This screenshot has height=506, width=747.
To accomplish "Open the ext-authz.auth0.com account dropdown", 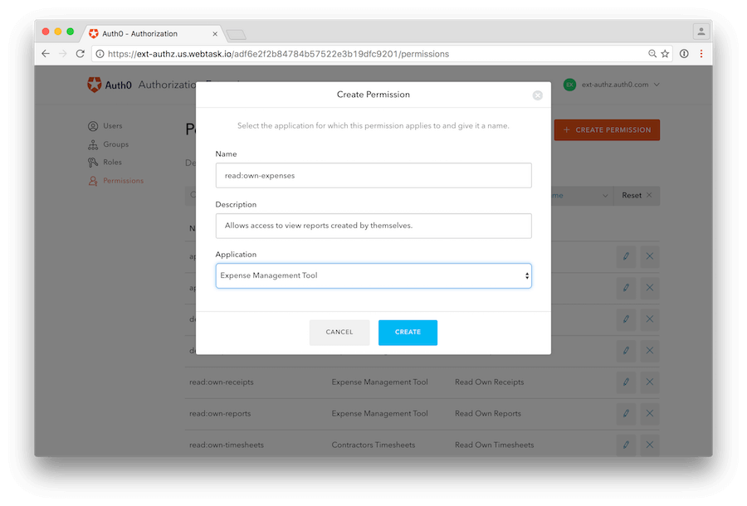I will pyautogui.click(x=610, y=84).
